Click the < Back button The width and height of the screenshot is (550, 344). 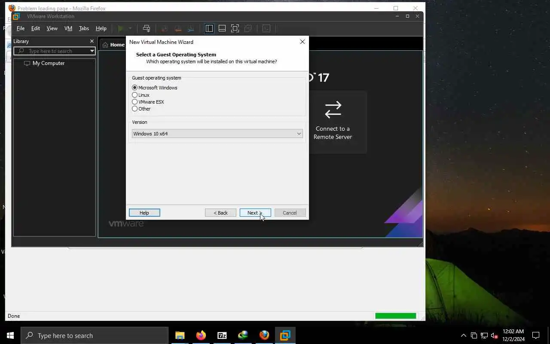point(221,213)
